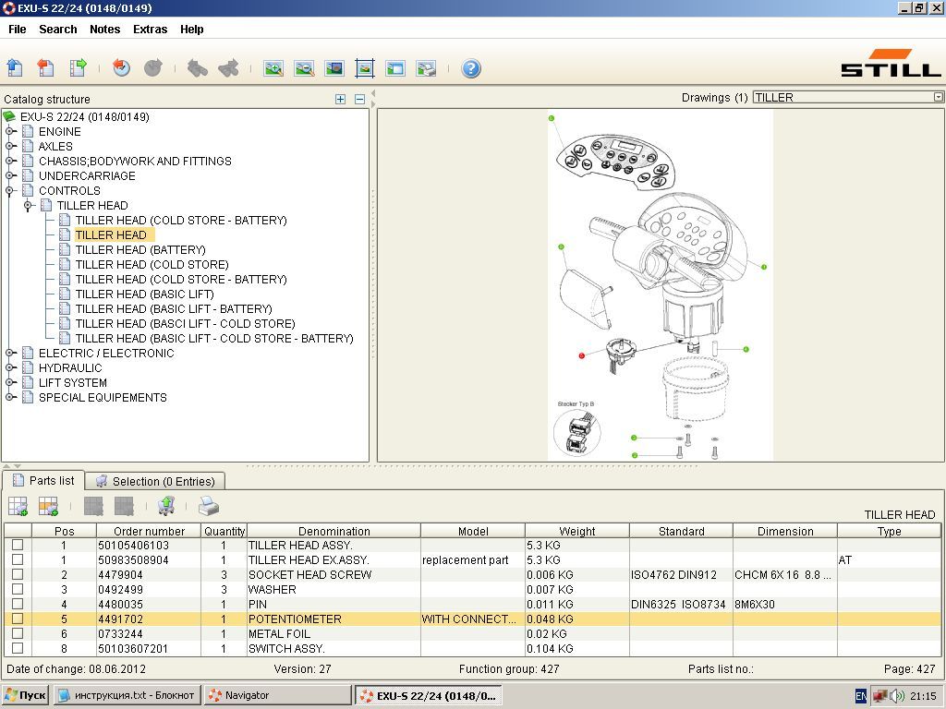The width and height of the screenshot is (946, 709).
Task: Click the grey history forward icon
Action: 153,67
